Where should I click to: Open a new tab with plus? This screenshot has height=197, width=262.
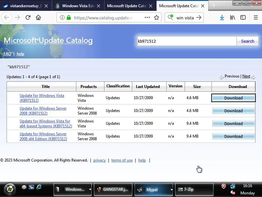pos(214,6)
